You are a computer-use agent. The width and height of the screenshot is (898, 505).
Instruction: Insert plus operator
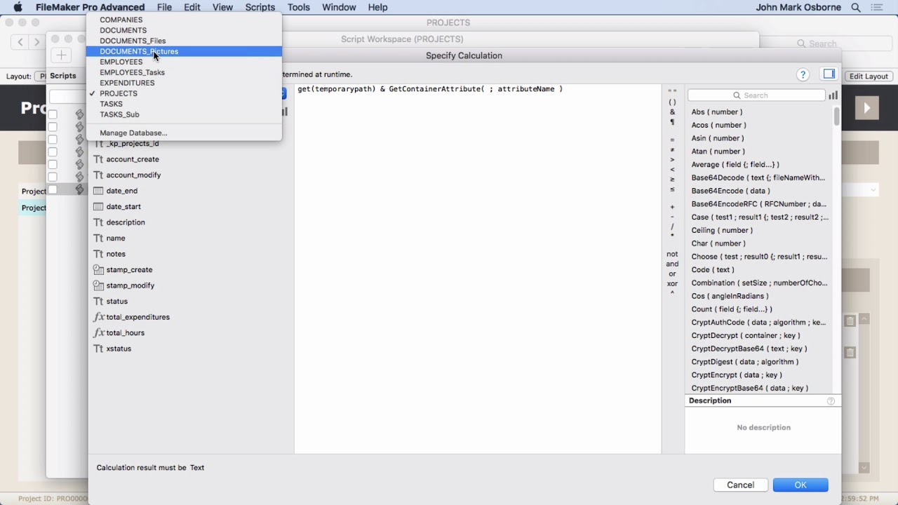point(672,207)
